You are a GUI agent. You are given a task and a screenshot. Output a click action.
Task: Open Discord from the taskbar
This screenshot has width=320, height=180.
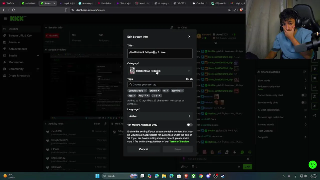208,176
